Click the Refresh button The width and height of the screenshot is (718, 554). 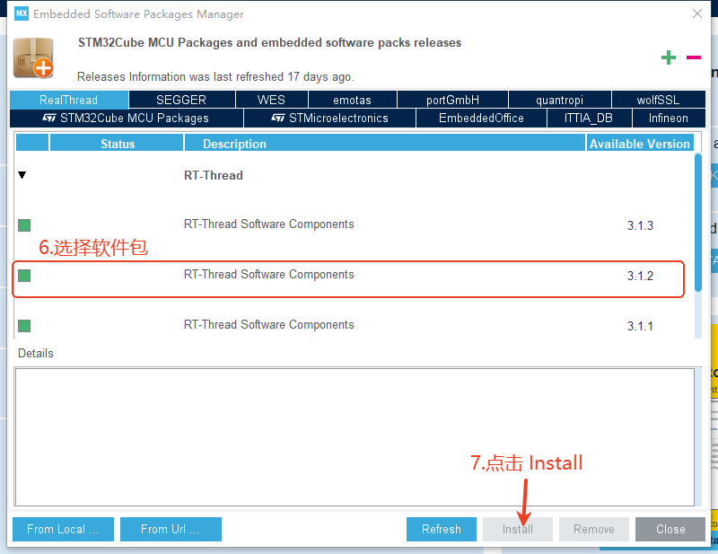442,529
